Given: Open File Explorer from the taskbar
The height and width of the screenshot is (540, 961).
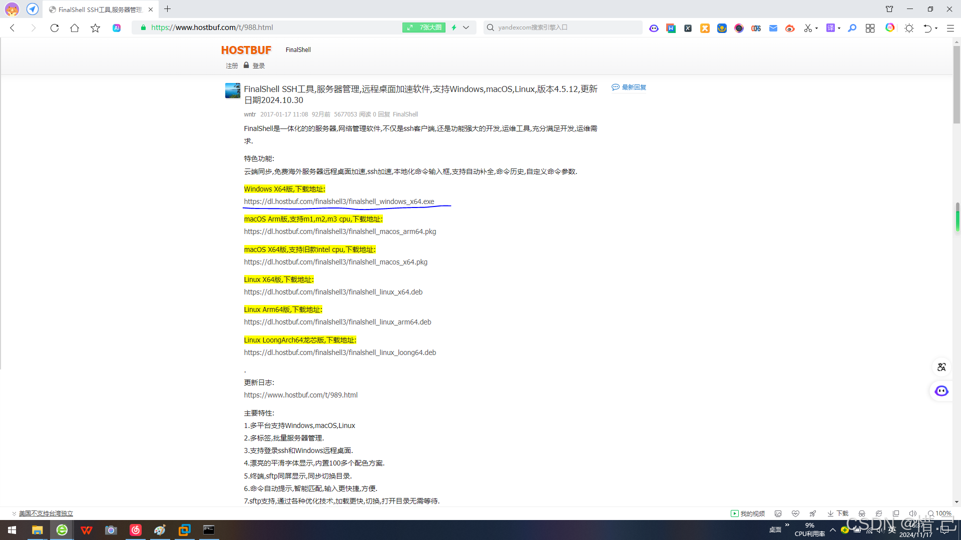Looking at the screenshot, I should pos(37,530).
